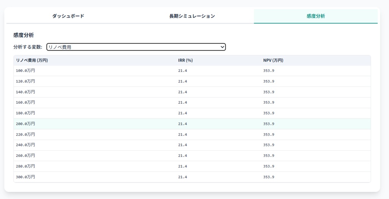Select the highlighted 200.0万円 row
Image resolution: width=389 pixels, height=199 pixels.
(25, 124)
